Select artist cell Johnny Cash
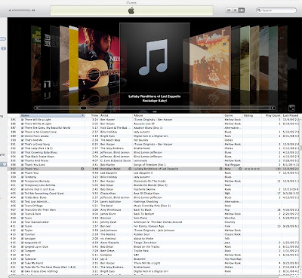Screen dimensions: 302x278 [108, 222]
